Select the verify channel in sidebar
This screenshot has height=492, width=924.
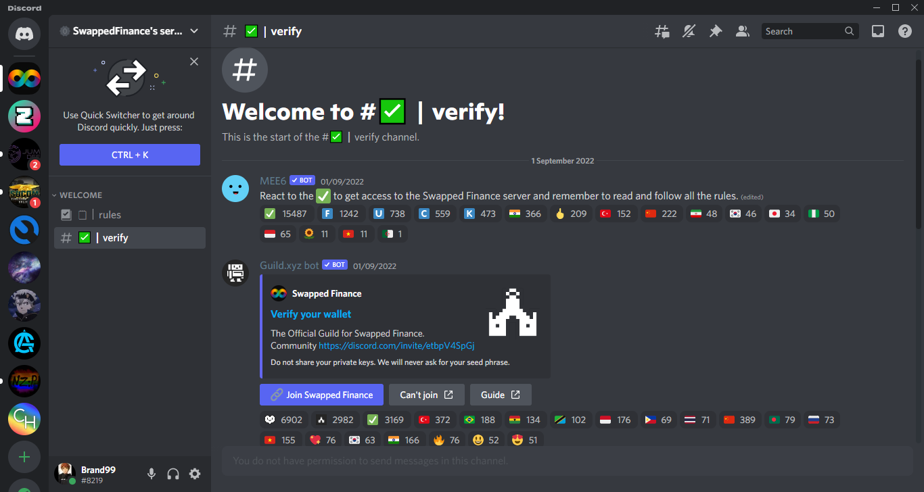click(x=115, y=238)
